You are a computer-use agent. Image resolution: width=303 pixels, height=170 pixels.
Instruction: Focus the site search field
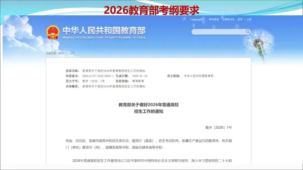[221, 32]
